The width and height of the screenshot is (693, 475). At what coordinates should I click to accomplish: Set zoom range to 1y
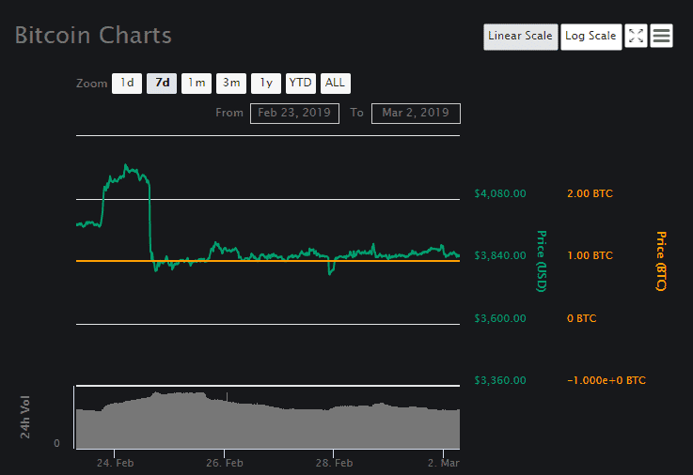tap(265, 84)
